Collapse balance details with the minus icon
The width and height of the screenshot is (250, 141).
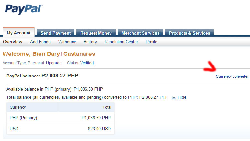[x=174, y=97]
